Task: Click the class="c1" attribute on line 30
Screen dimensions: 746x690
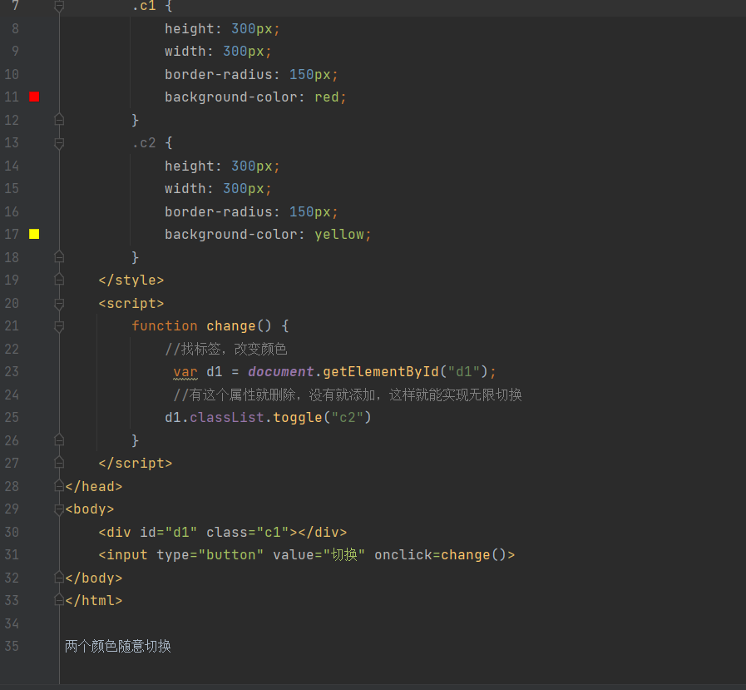Action: pos(248,532)
